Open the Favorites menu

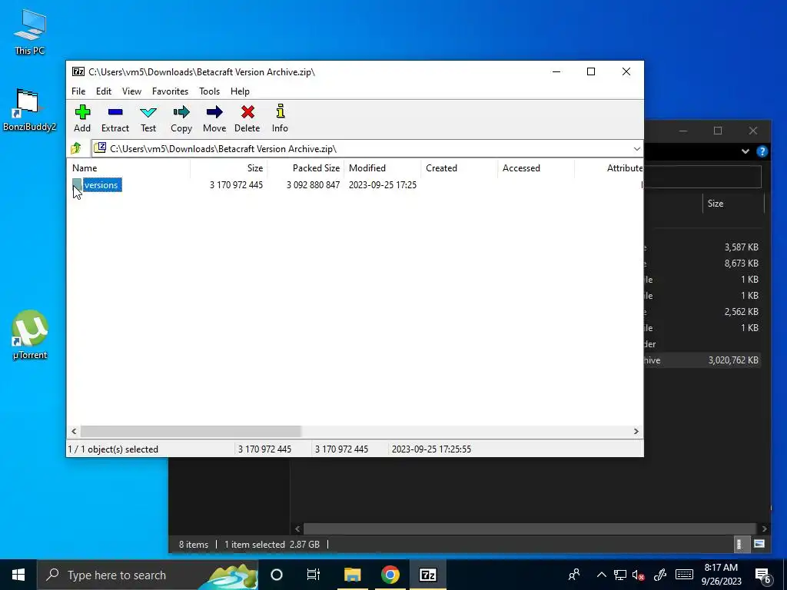[170, 91]
